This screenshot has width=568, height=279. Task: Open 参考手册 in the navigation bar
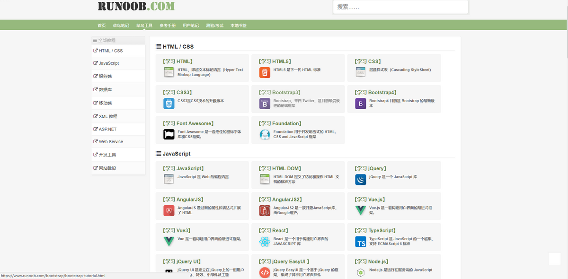(x=168, y=26)
